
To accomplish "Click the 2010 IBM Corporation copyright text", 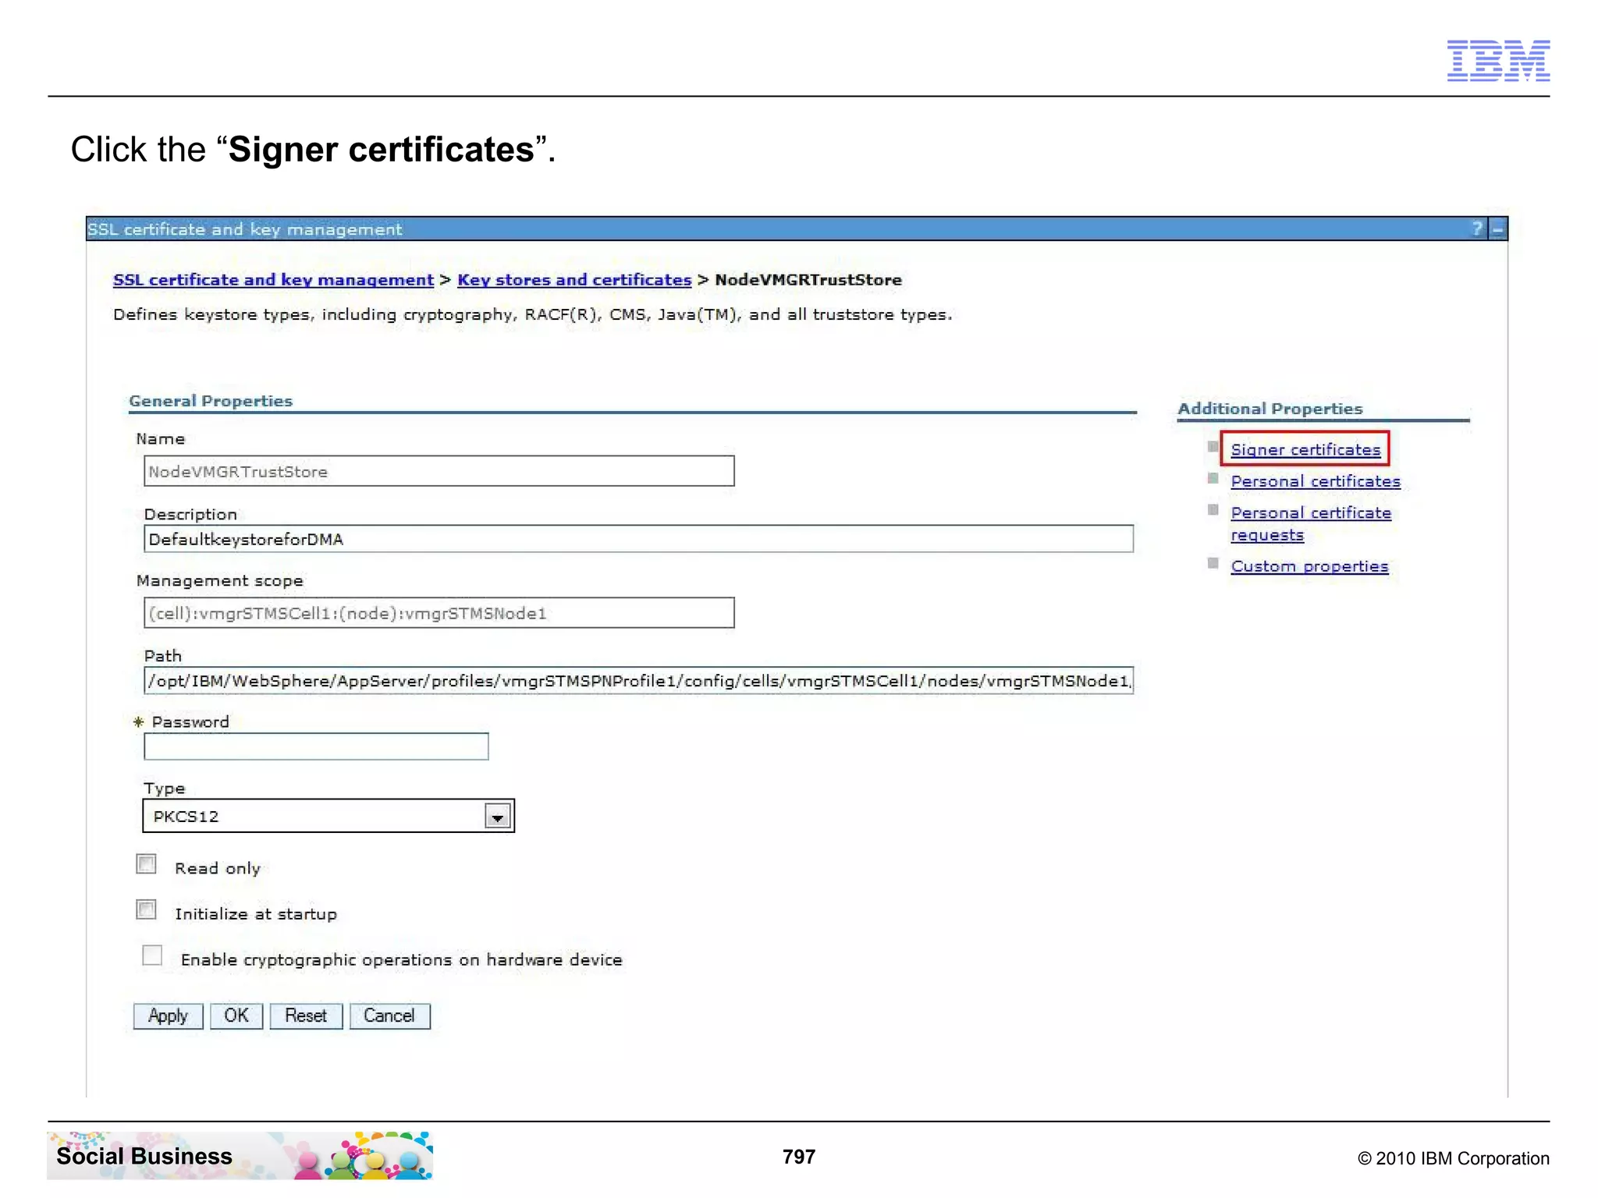I will coord(1454,1158).
